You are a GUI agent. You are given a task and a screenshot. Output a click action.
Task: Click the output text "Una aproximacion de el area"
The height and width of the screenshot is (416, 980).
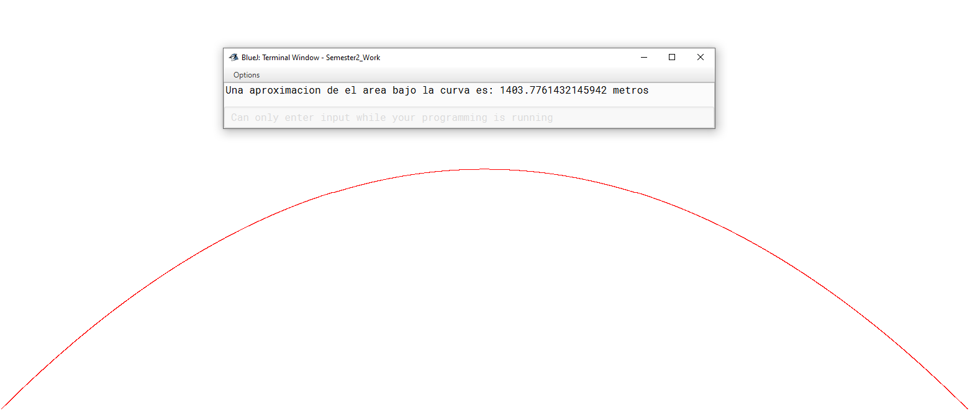306,91
